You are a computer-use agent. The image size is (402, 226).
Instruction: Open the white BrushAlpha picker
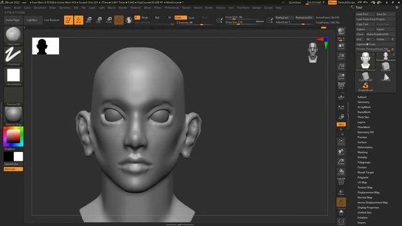click(13, 76)
